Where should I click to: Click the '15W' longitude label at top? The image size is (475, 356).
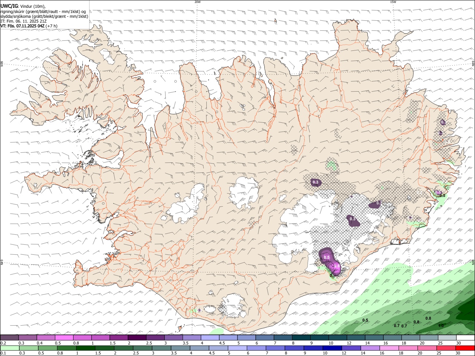[x=393, y=2]
